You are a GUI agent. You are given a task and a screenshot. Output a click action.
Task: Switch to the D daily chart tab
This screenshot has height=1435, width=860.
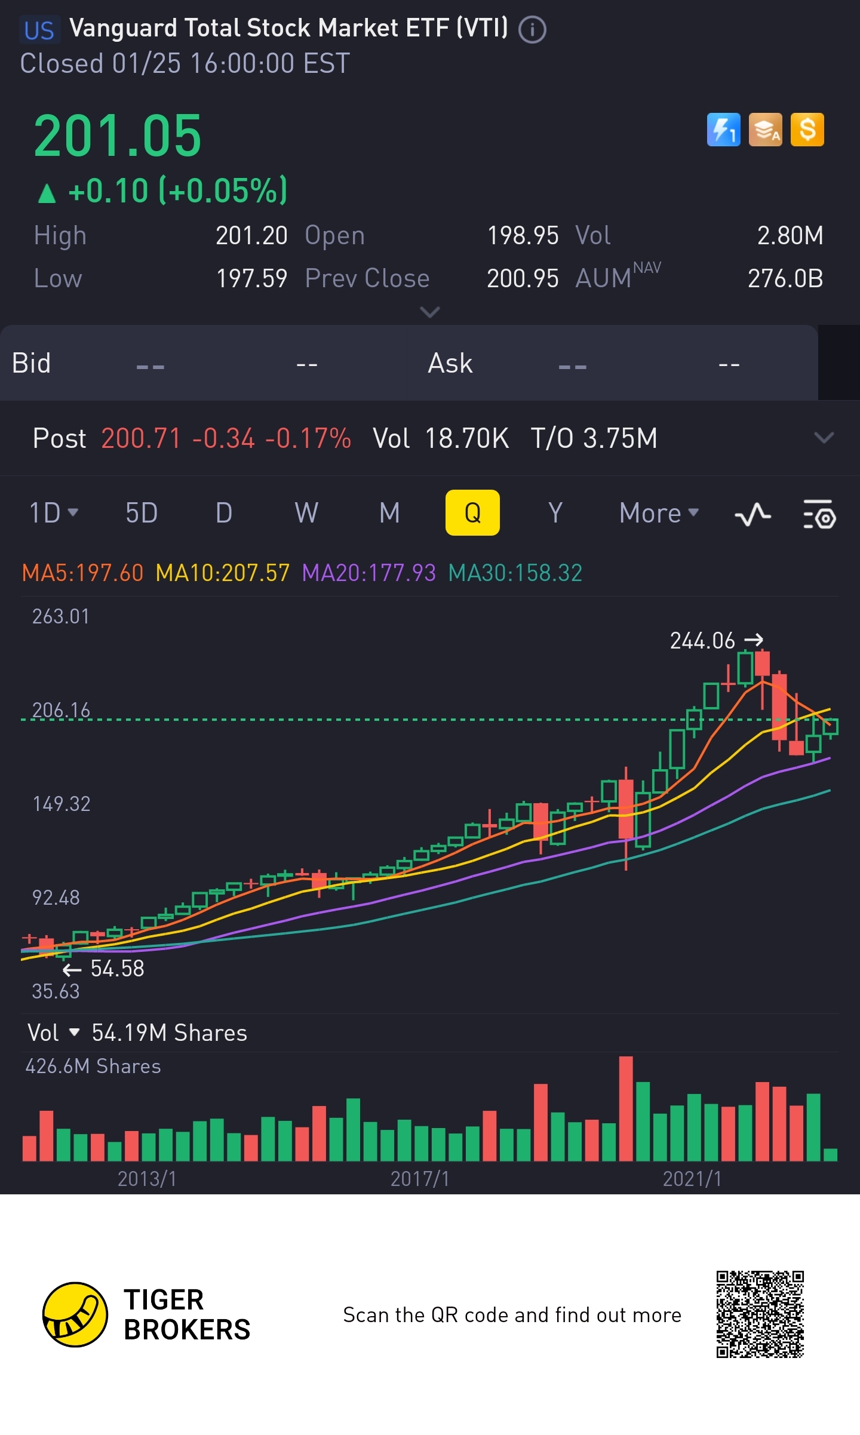point(224,513)
